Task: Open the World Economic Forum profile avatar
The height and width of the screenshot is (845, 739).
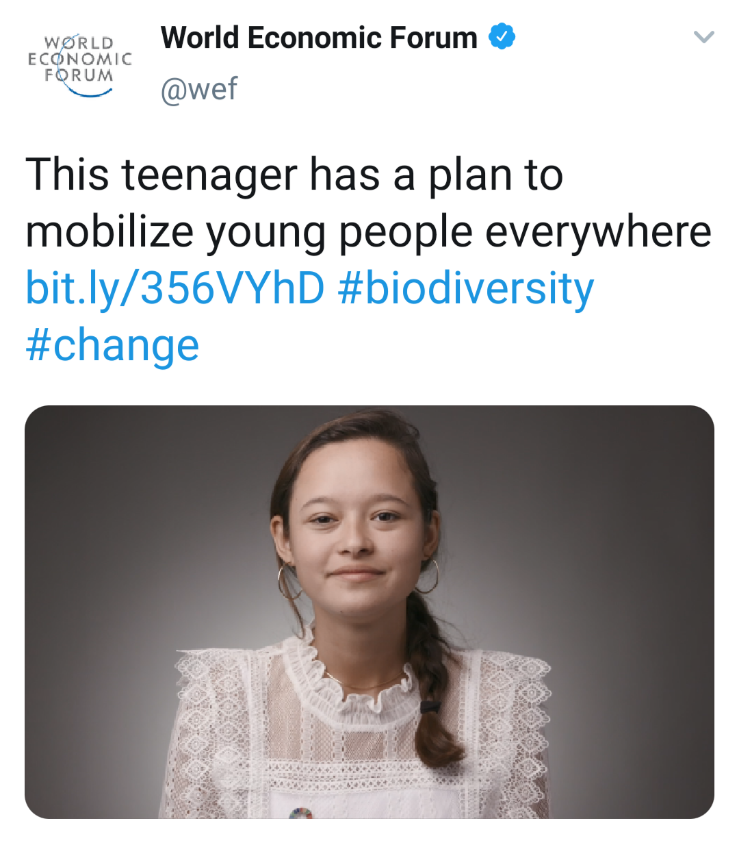Action: pyautogui.click(x=79, y=64)
